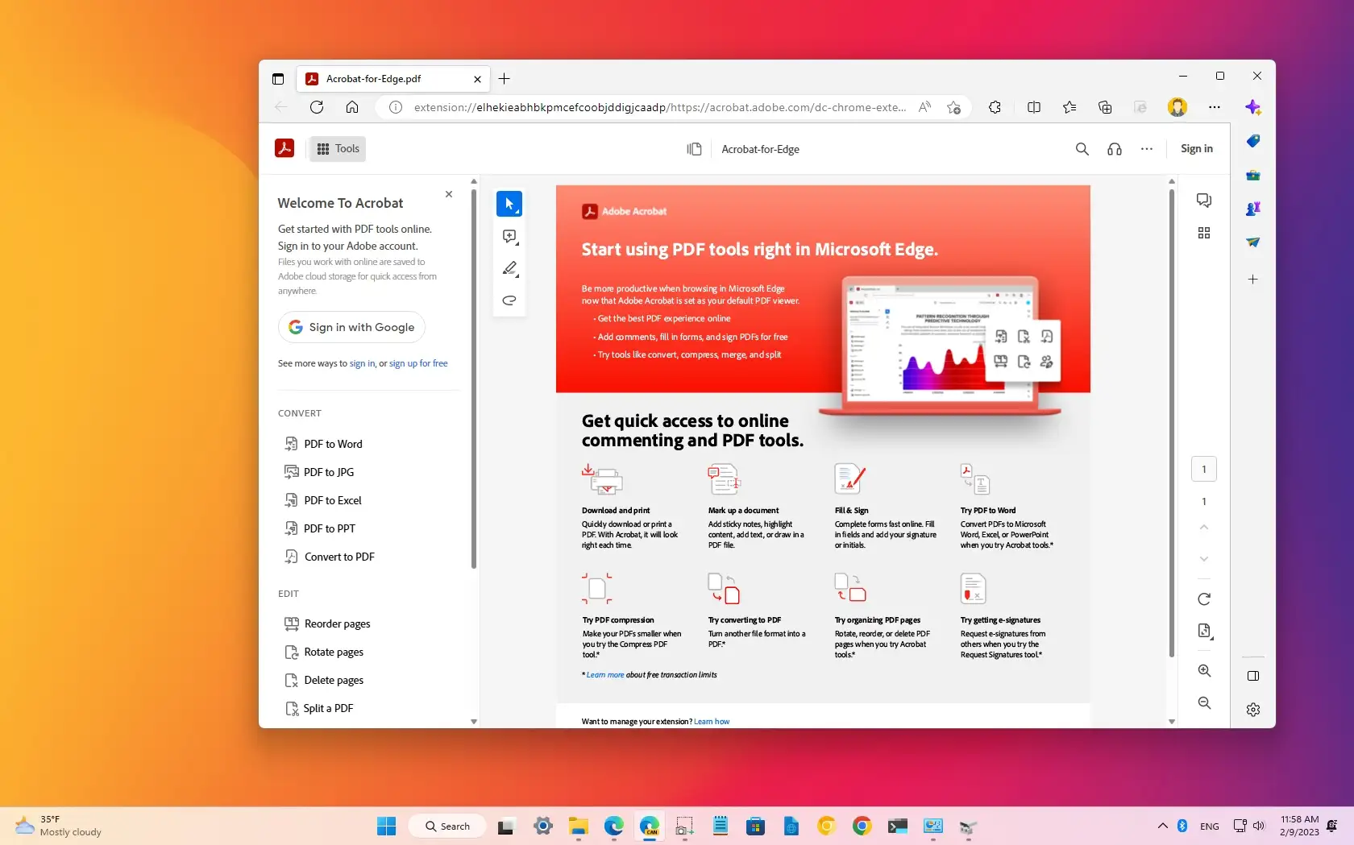Select the freeform Draw tool
The image size is (1354, 845).
click(509, 300)
